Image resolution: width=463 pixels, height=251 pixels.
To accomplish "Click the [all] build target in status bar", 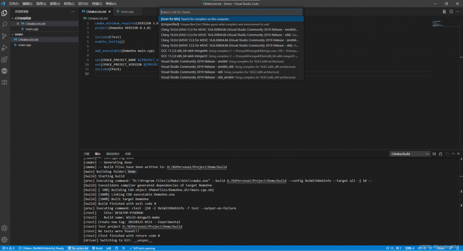I will click(109, 248).
